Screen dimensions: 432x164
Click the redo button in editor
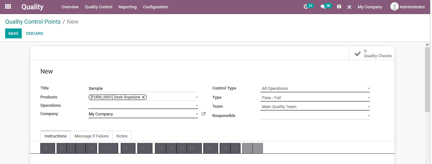click(258, 148)
